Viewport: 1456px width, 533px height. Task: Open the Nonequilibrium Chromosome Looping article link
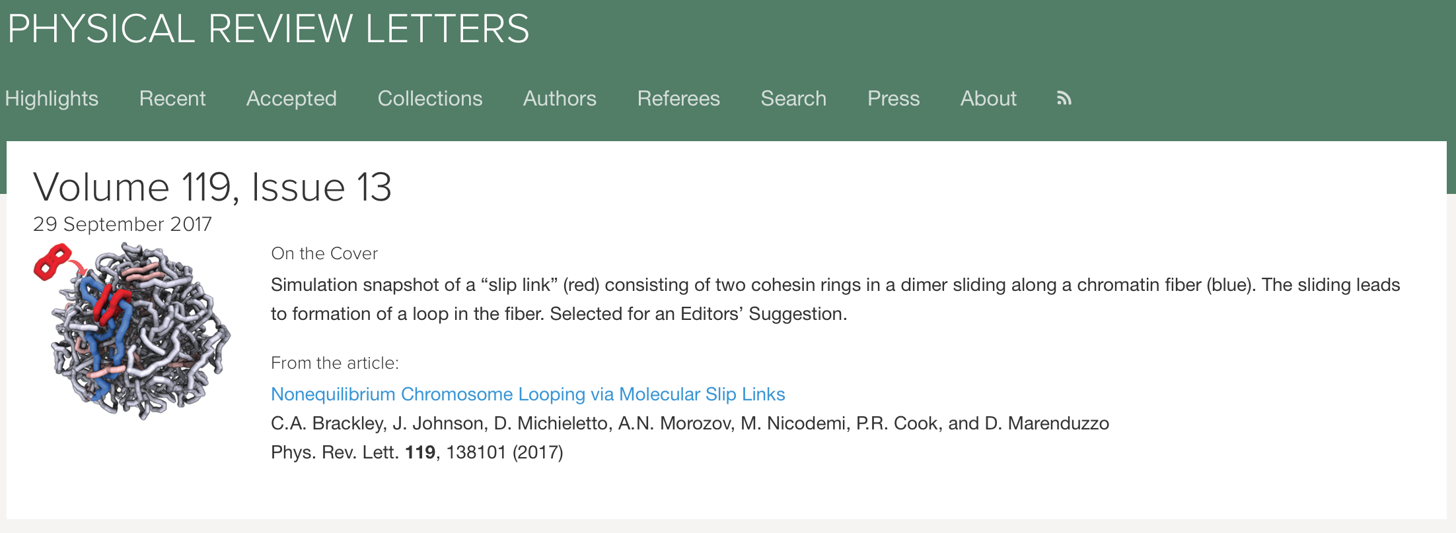528,394
